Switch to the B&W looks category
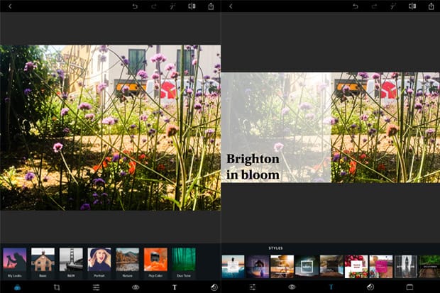The image size is (440, 293). [71, 263]
